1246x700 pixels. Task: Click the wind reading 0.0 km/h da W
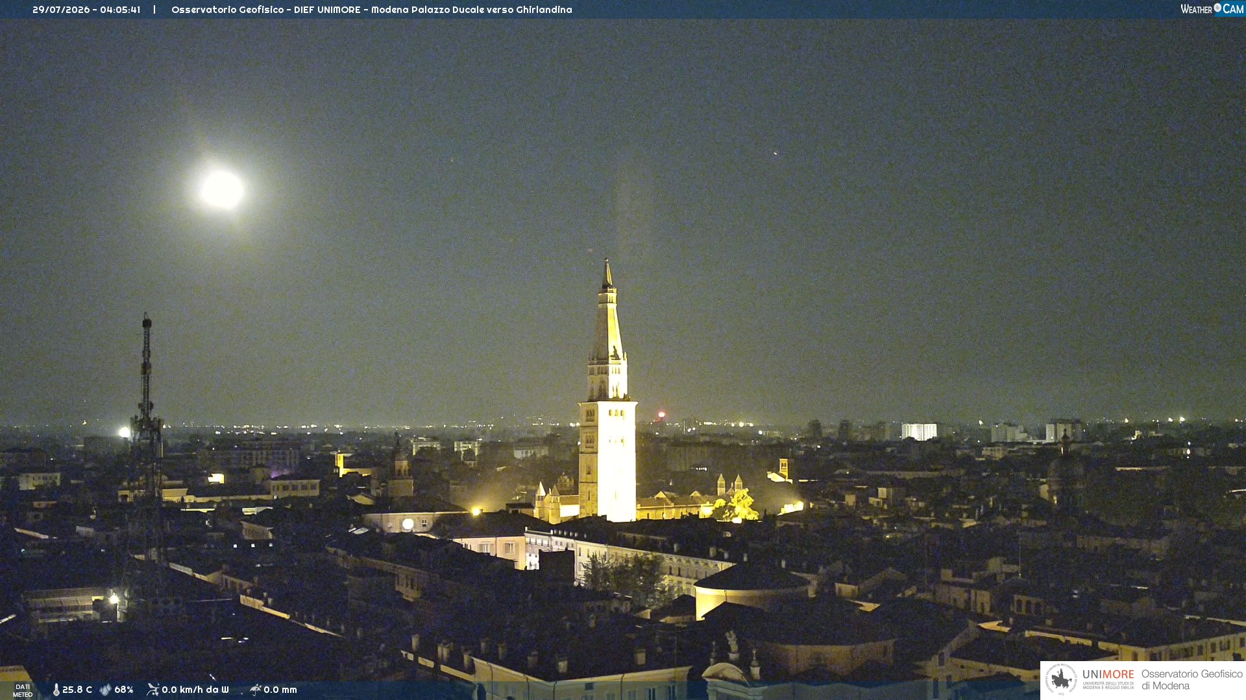pyautogui.click(x=195, y=690)
